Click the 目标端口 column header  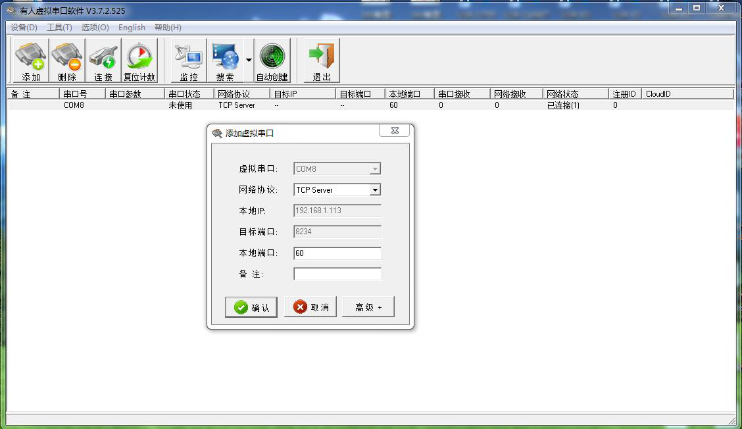(360, 93)
